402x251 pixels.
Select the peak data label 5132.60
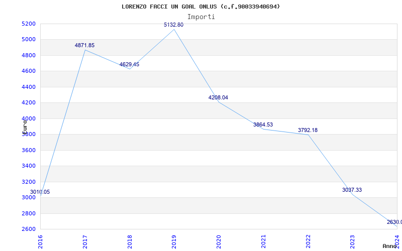(x=173, y=25)
